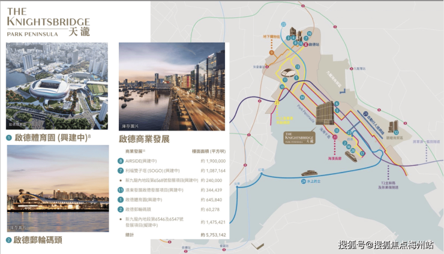Click the value 約 60,278 in the table
This screenshot has height=254, width=444.
tap(210, 209)
